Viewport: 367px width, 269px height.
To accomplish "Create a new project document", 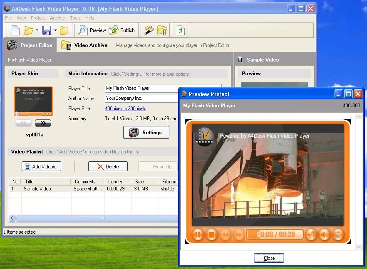I will click(x=15, y=30).
